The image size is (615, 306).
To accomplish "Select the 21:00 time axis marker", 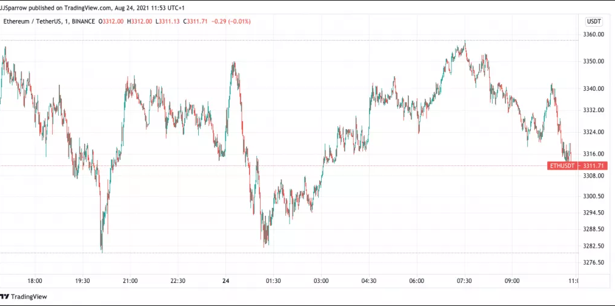I will [x=130, y=281].
